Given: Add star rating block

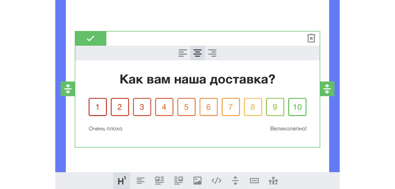Looking at the screenshot, I should point(273,181).
